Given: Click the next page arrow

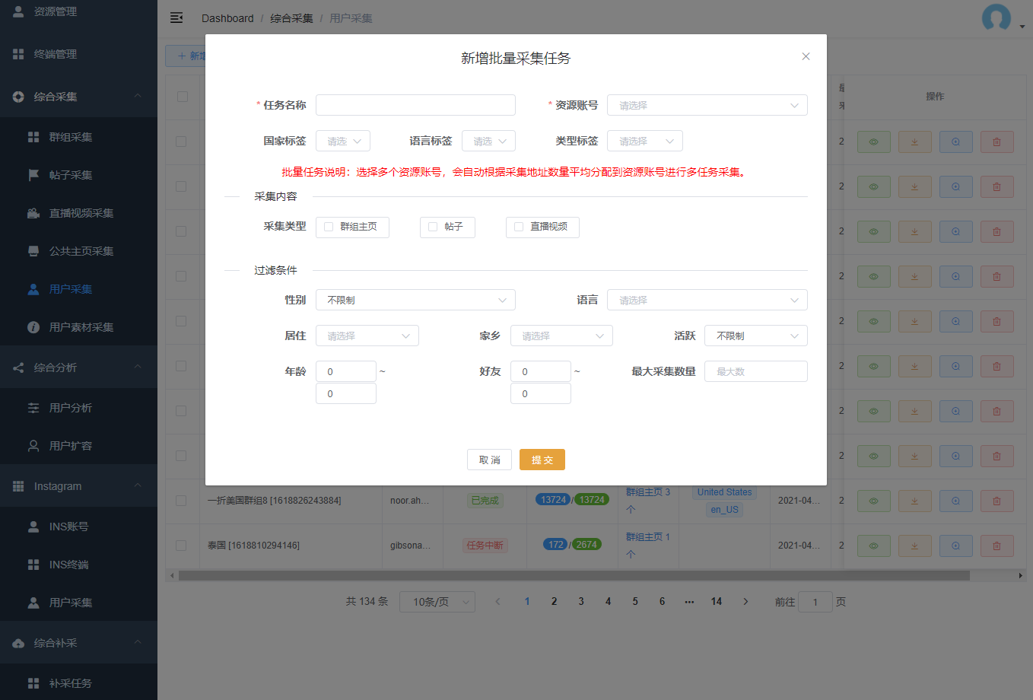Looking at the screenshot, I should click(x=745, y=601).
